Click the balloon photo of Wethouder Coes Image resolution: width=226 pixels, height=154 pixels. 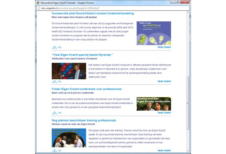(x=69, y=71)
